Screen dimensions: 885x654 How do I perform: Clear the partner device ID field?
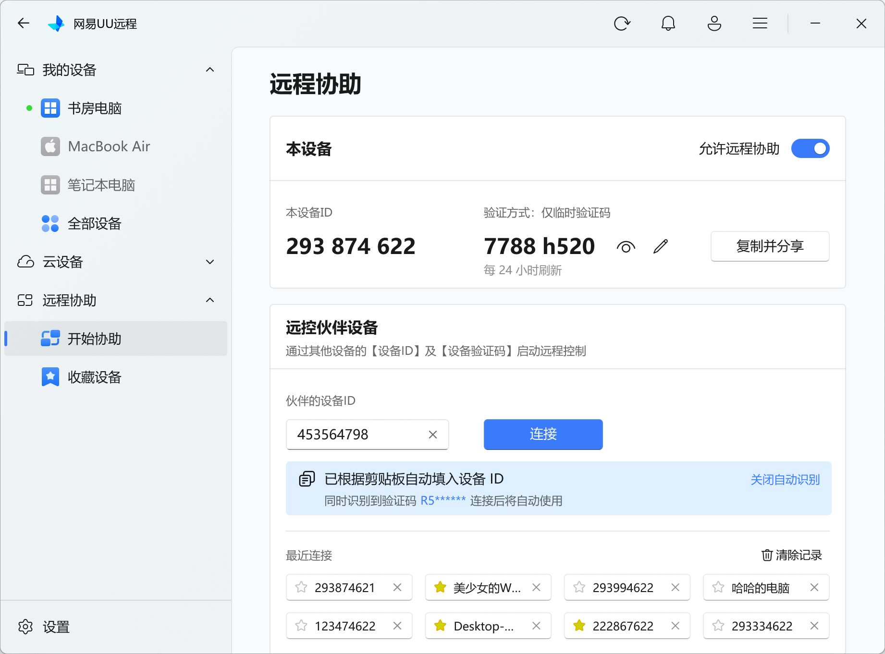click(x=432, y=435)
